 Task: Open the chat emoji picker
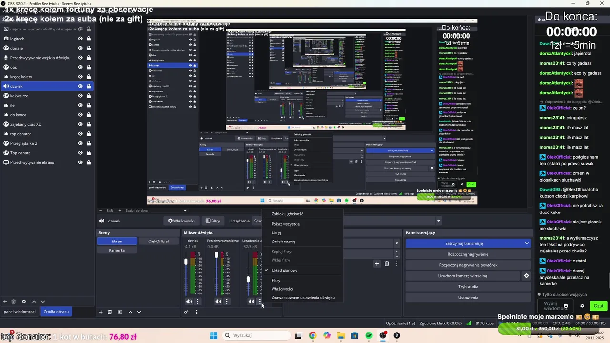point(566,306)
